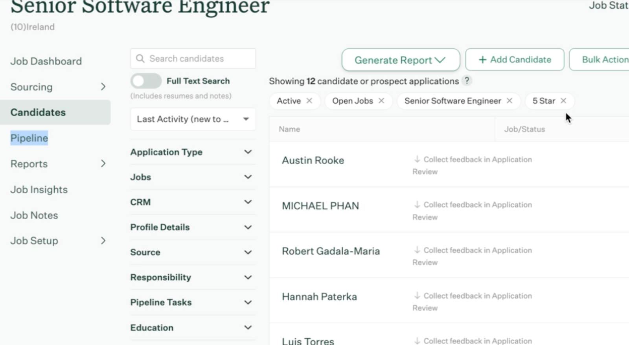Viewport: 629px width, 345px height.
Task: Remove the Senior Software Engineer filter chip
Action: tap(509, 101)
